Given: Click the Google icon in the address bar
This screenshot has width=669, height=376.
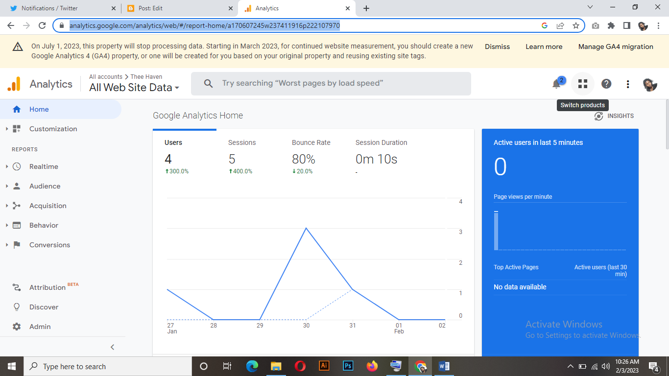Looking at the screenshot, I should (x=545, y=25).
